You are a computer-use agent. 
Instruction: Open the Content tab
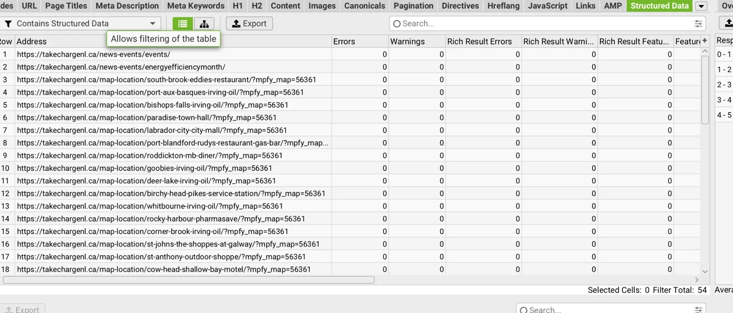[285, 5]
